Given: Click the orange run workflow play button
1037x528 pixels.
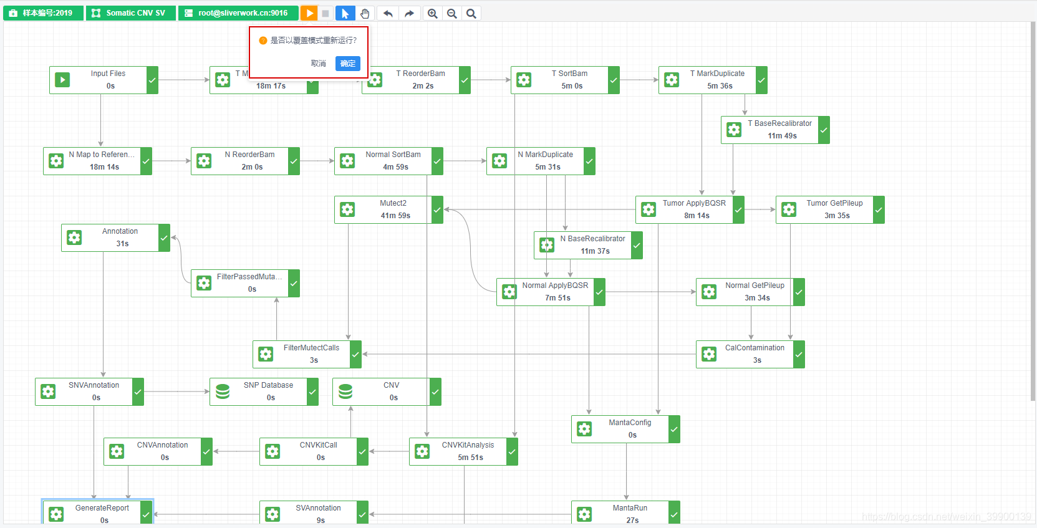Looking at the screenshot, I should [x=309, y=13].
